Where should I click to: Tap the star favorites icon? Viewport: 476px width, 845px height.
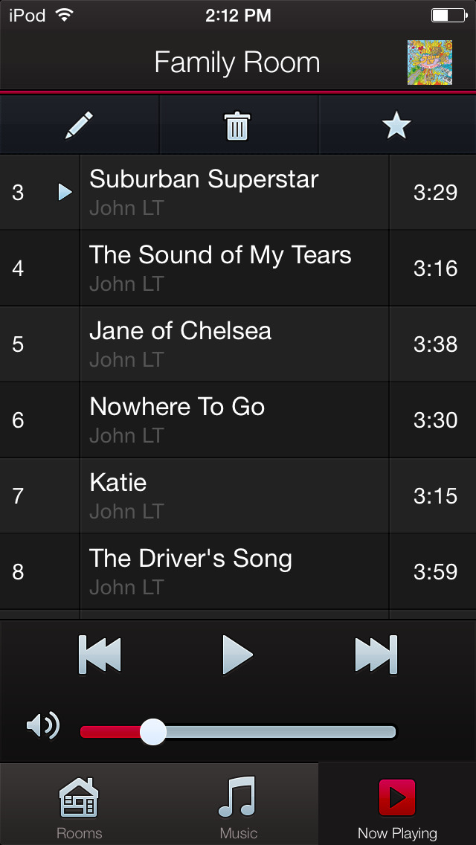(x=396, y=126)
